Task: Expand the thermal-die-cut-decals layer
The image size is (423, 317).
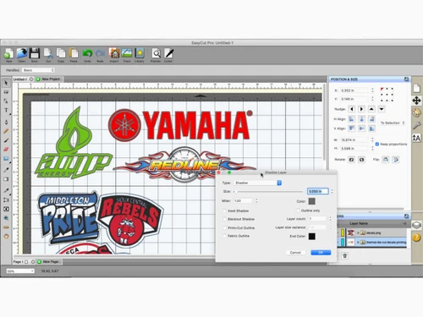Action: pyautogui.click(x=358, y=243)
